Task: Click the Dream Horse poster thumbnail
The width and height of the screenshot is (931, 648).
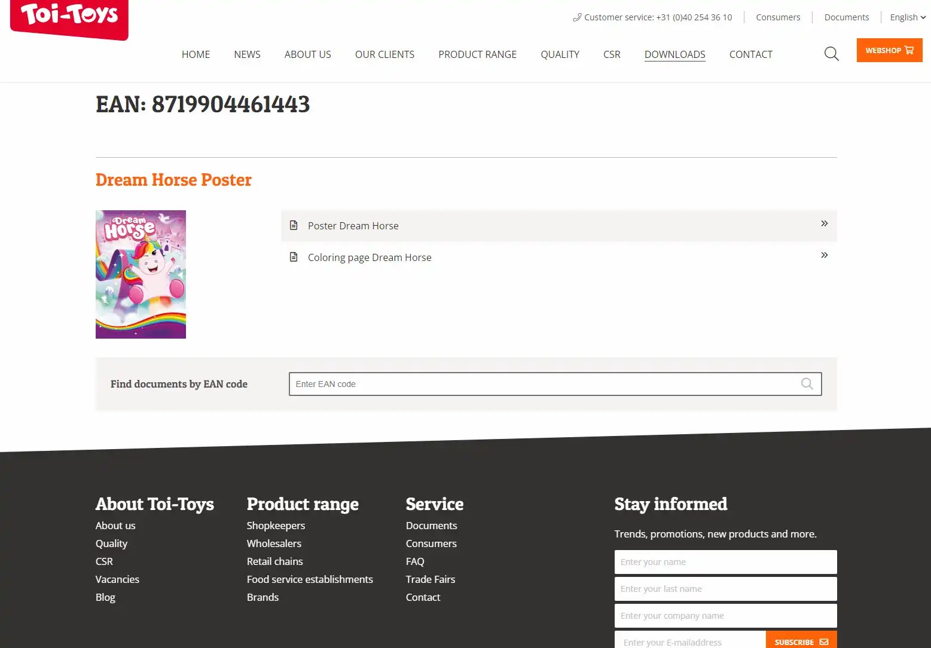Action: (x=141, y=274)
